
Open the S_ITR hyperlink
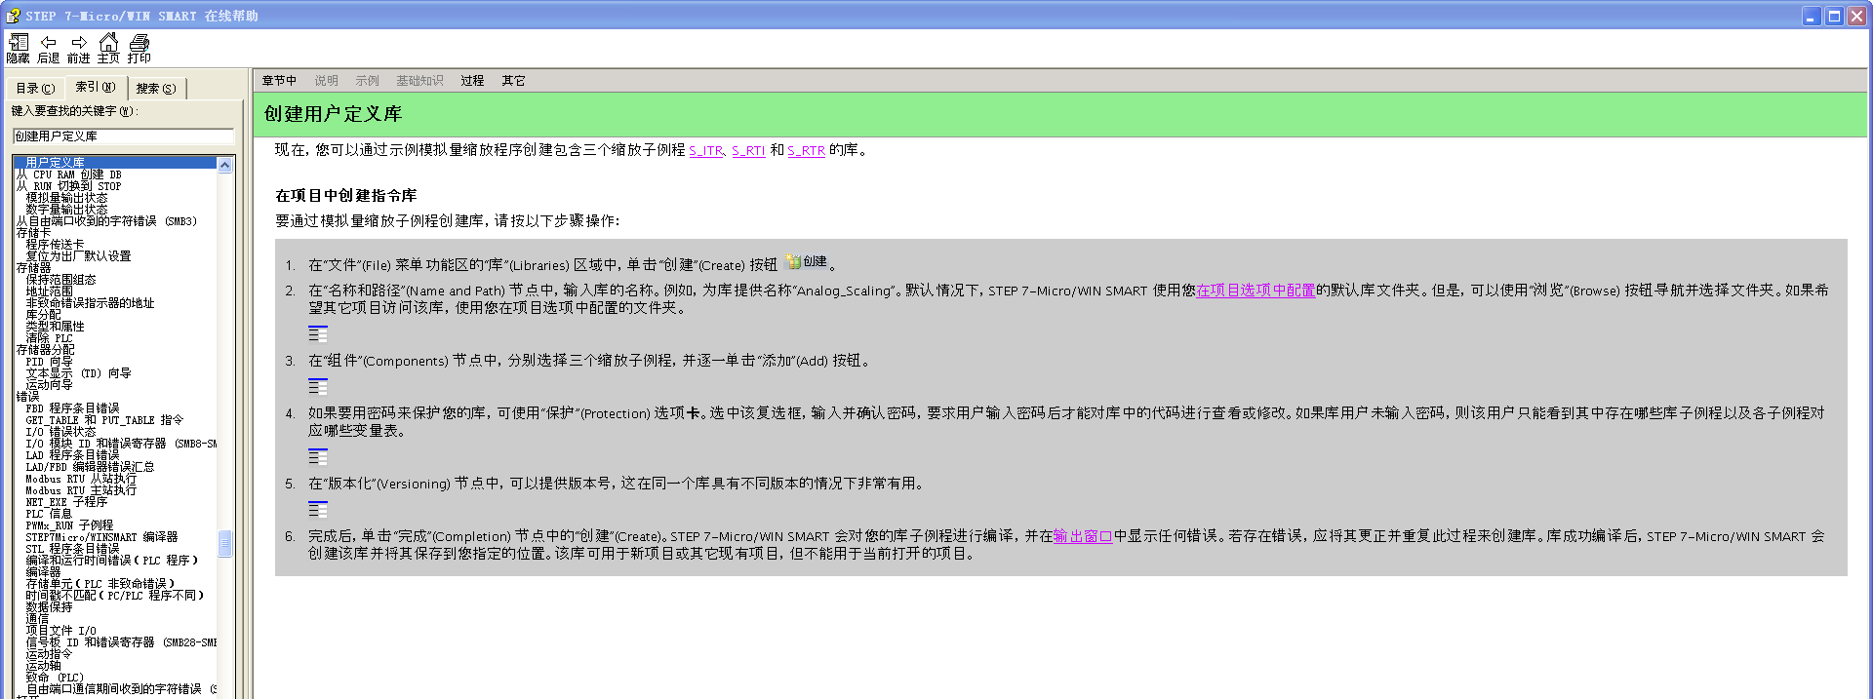coord(705,151)
